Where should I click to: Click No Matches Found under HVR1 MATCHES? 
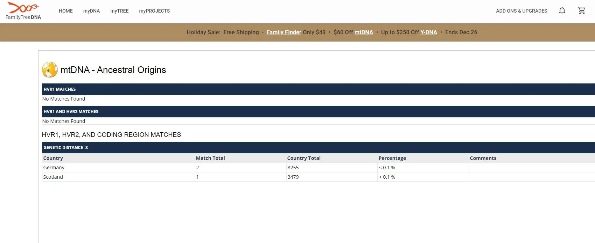point(64,99)
